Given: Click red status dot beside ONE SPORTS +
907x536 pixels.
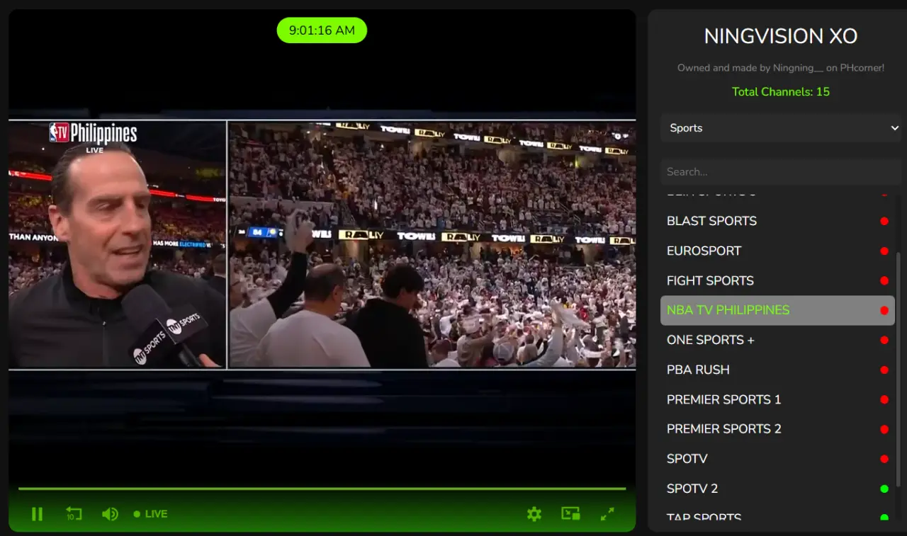Looking at the screenshot, I should pos(884,340).
